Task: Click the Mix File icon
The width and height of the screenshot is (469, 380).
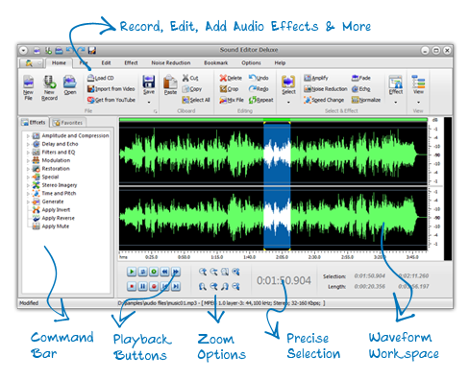Action: click(x=223, y=100)
